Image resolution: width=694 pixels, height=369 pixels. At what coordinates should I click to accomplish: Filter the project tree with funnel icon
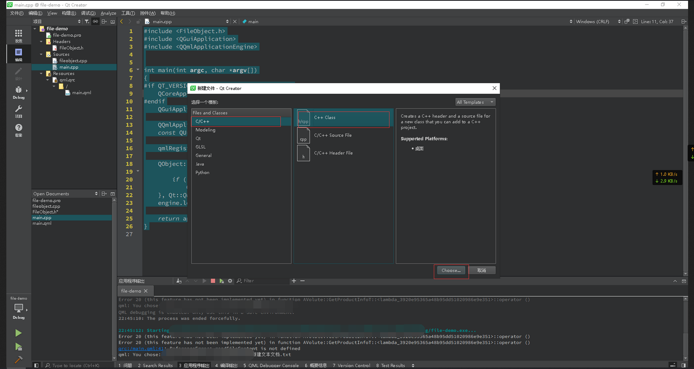pos(87,22)
